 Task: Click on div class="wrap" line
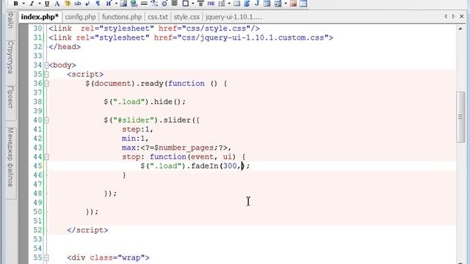pos(108,257)
